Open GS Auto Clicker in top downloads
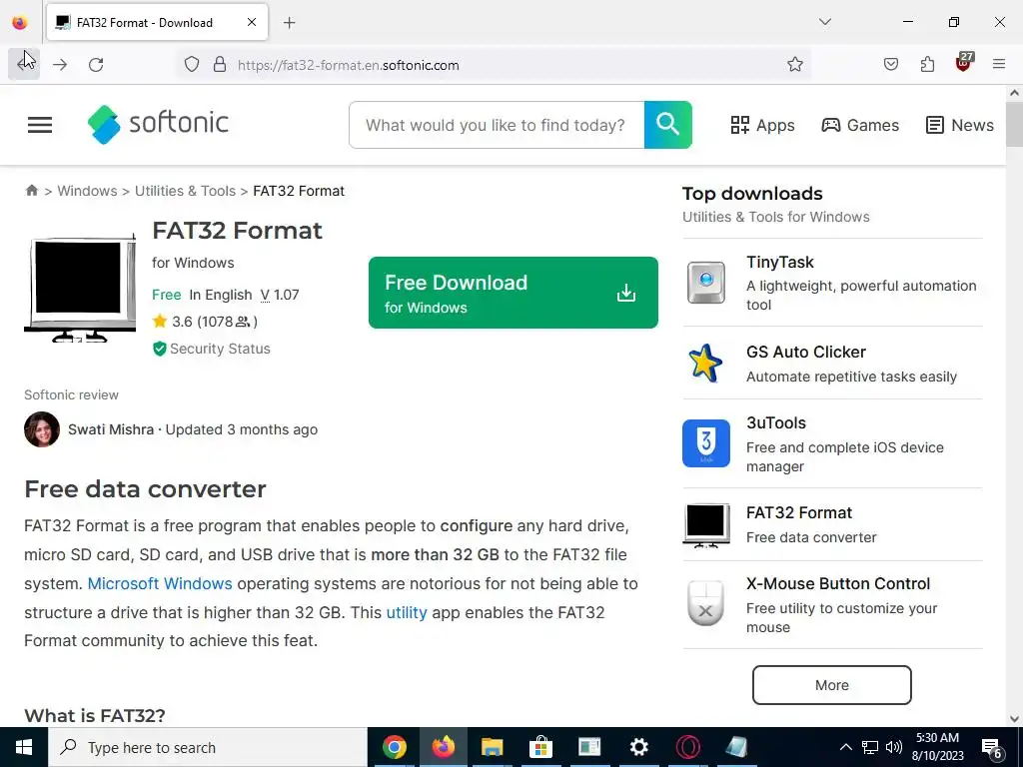This screenshot has height=767, width=1023. tap(806, 353)
